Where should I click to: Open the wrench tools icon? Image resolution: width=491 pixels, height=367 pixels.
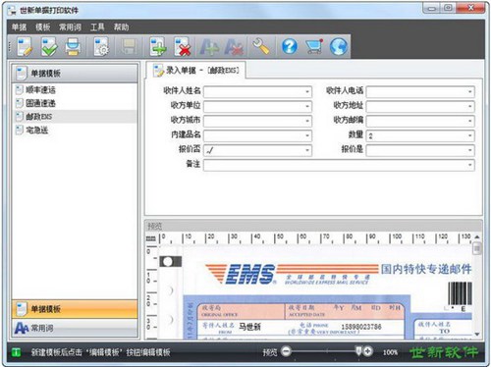click(261, 46)
